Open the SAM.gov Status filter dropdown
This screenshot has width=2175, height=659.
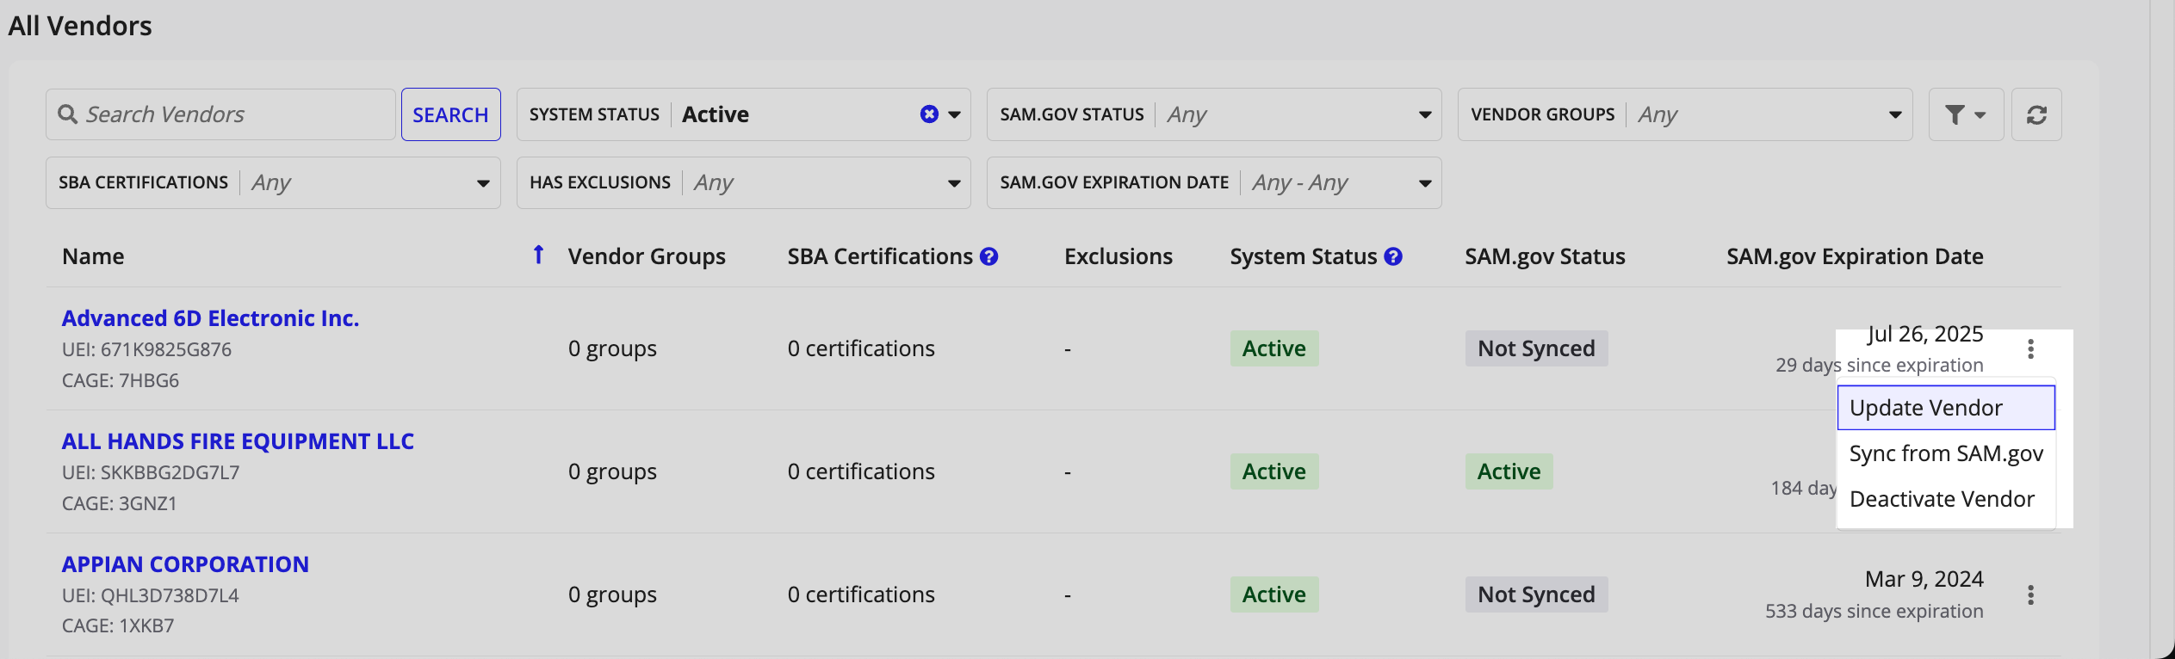pyautogui.click(x=1214, y=114)
